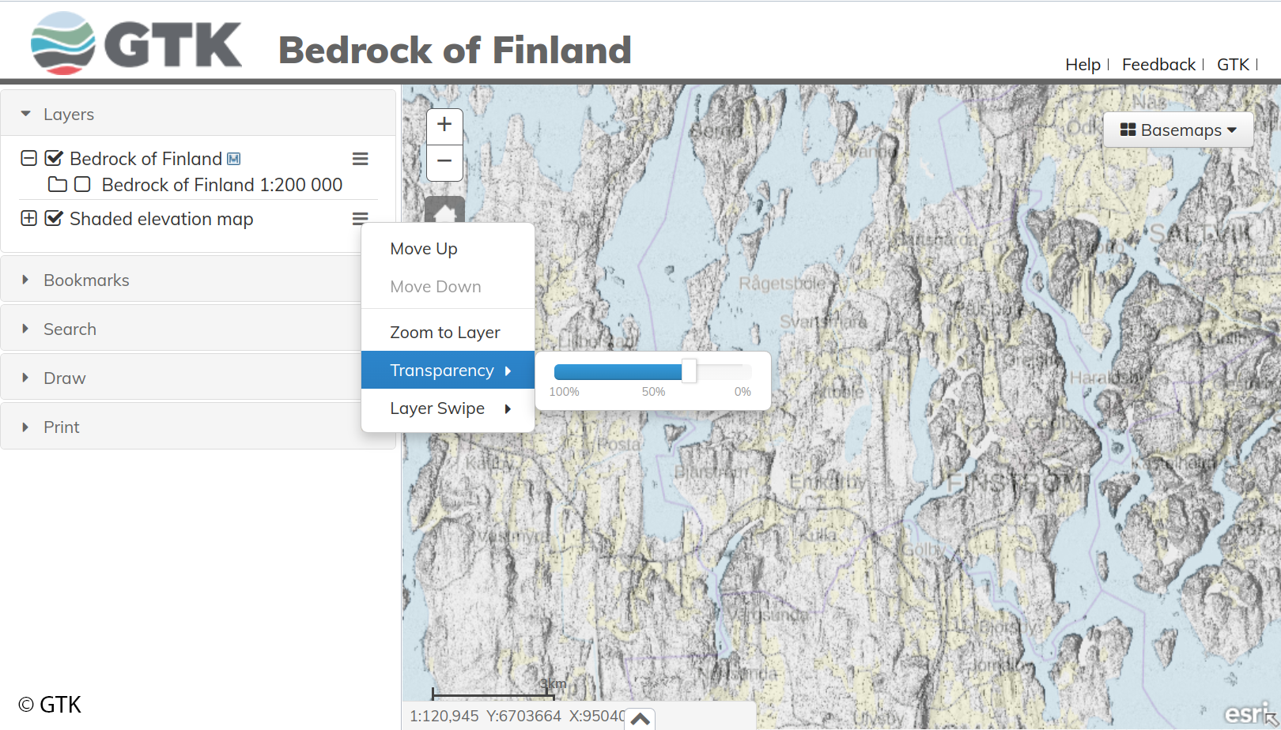
Task: Select Zoom to Layer from menu
Action: [x=444, y=333]
